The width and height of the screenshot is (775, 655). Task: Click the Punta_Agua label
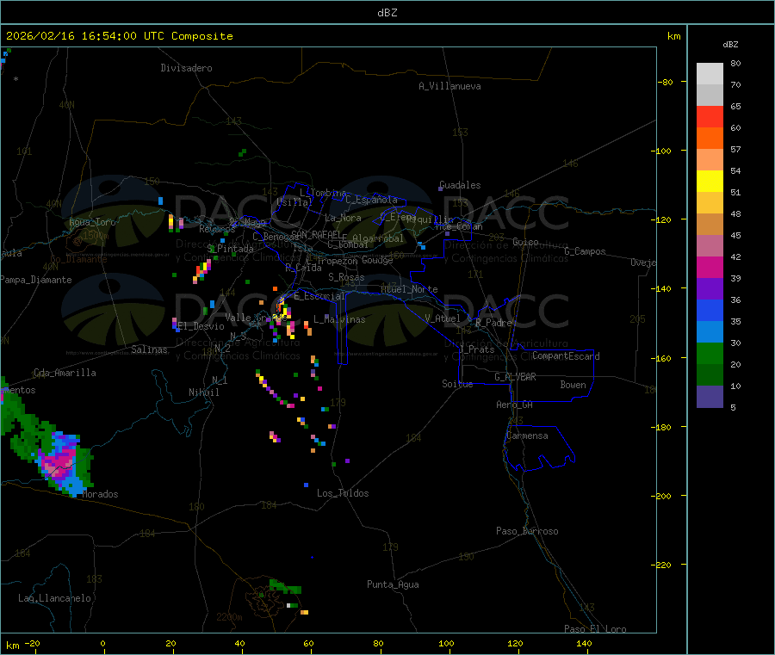393,584
